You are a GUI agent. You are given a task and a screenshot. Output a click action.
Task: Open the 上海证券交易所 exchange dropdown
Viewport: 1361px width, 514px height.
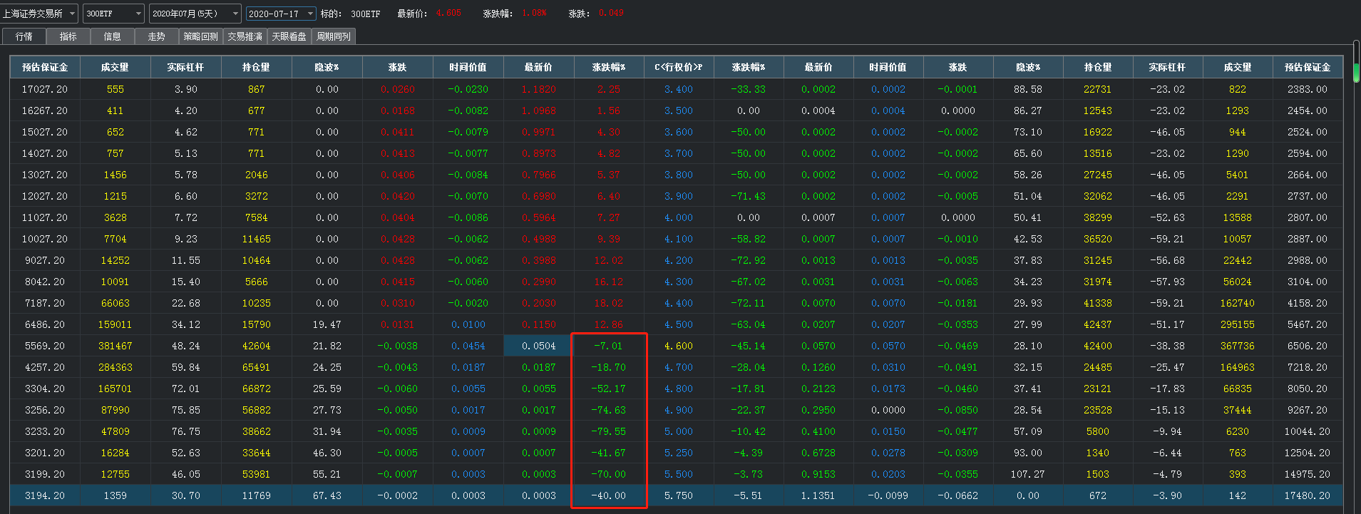pyautogui.click(x=39, y=14)
